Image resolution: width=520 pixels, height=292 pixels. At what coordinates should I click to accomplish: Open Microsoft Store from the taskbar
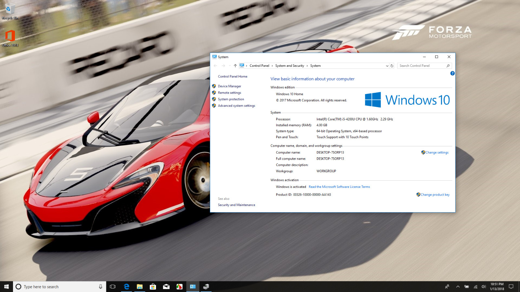pos(153,286)
